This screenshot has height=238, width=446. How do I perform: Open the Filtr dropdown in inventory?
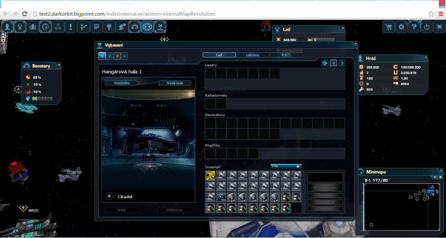(x=286, y=166)
